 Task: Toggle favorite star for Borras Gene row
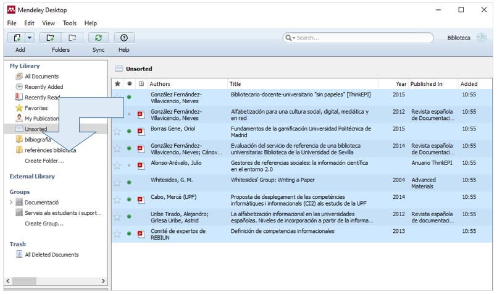coord(117,132)
